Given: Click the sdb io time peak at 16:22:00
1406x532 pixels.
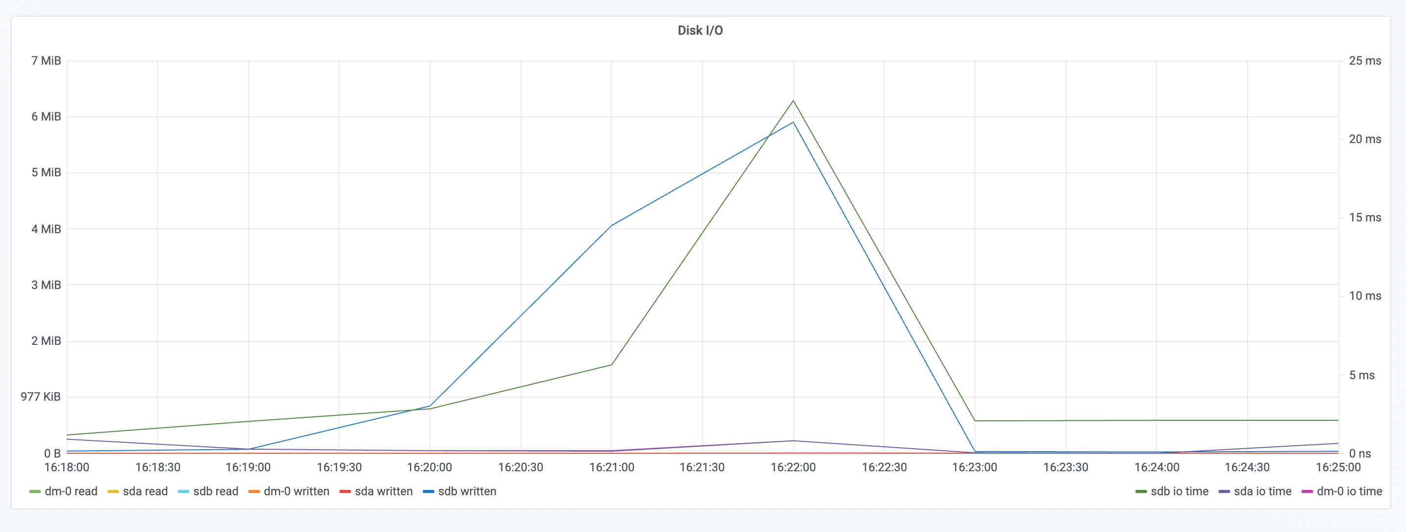Looking at the screenshot, I should pos(793,101).
